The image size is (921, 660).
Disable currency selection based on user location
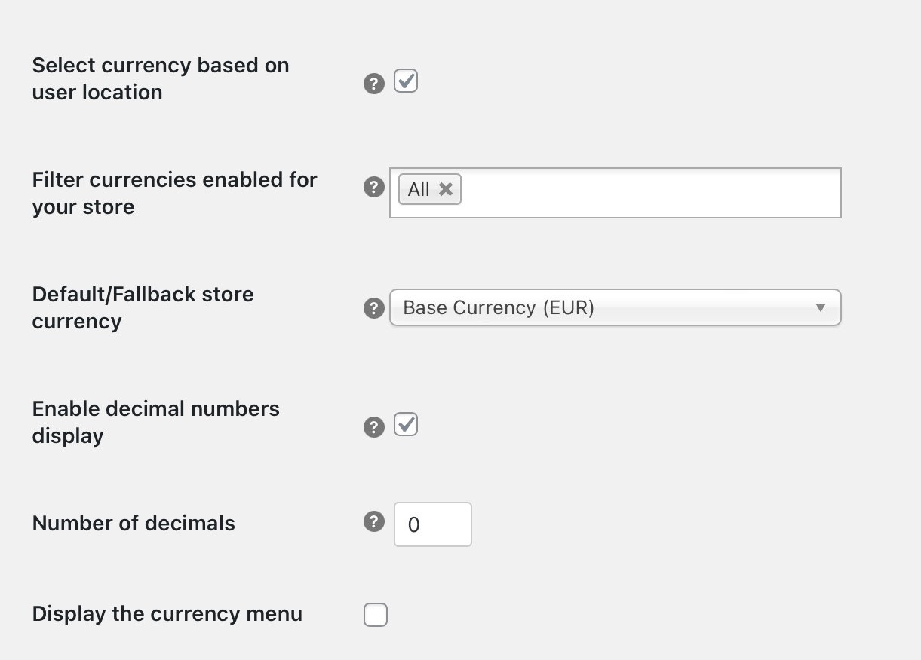[x=406, y=81]
